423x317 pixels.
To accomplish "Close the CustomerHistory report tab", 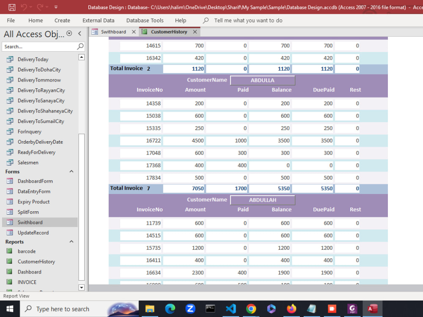I will [x=195, y=31].
